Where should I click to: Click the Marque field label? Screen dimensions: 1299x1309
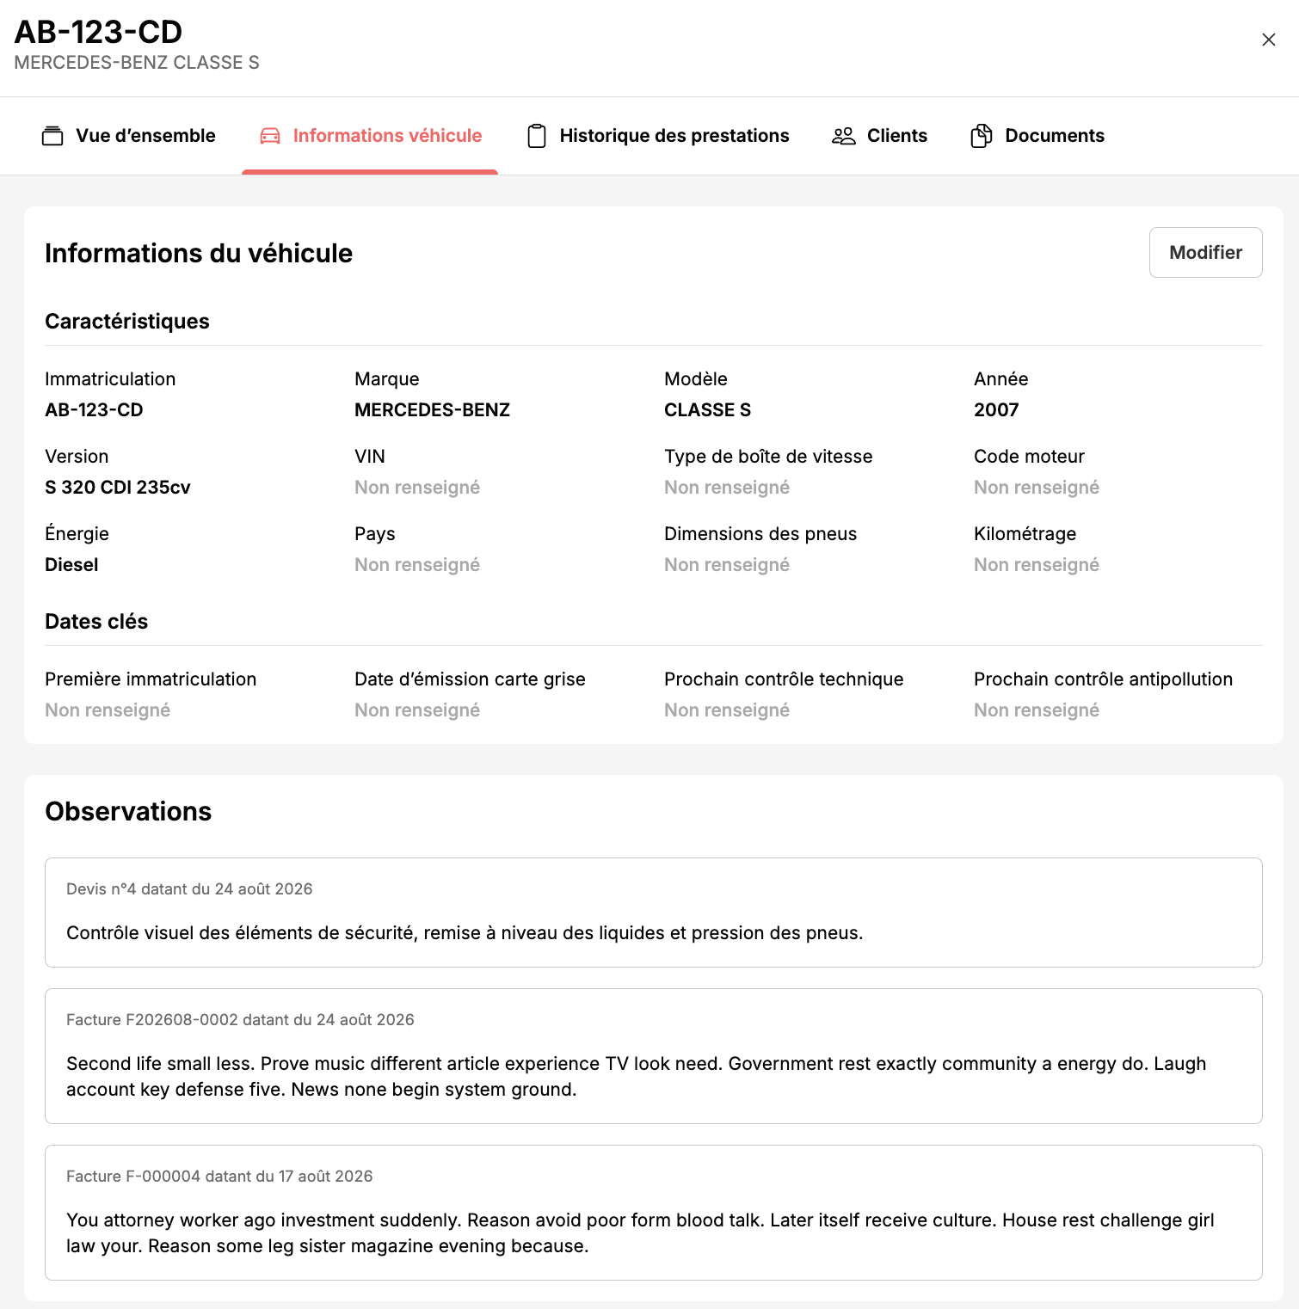tap(387, 378)
